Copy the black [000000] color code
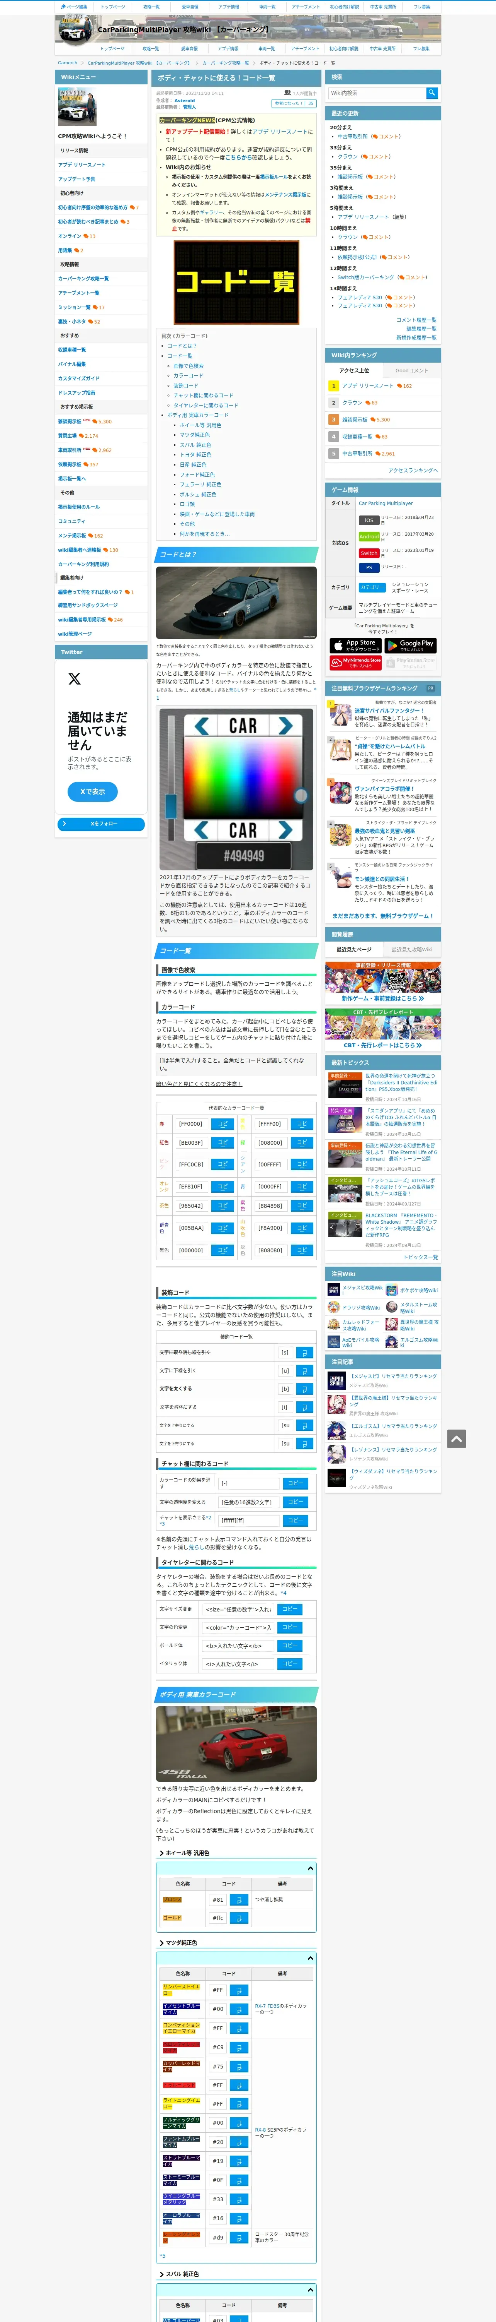The width and height of the screenshot is (496, 2322). [223, 1250]
